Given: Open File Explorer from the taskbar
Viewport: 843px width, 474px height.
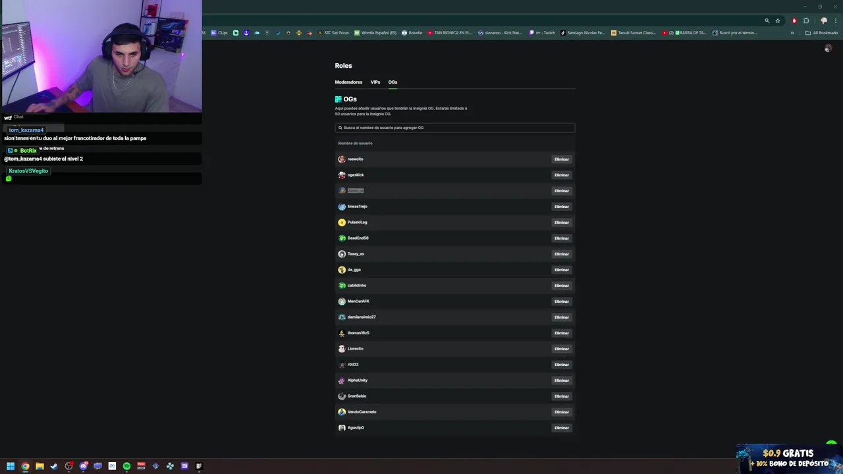Looking at the screenshot, I should pyautogui.click(x=40, y=466).
